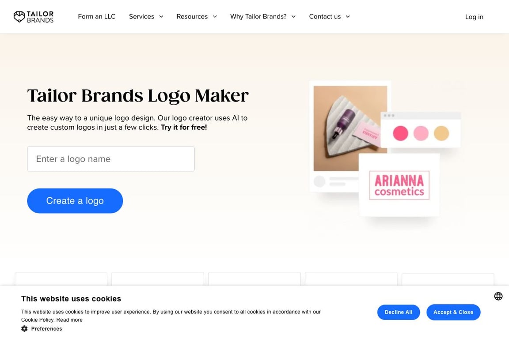Screen dimensions: 509x339
Task: Select the hot pink color swatch
Action: [400, 133]
